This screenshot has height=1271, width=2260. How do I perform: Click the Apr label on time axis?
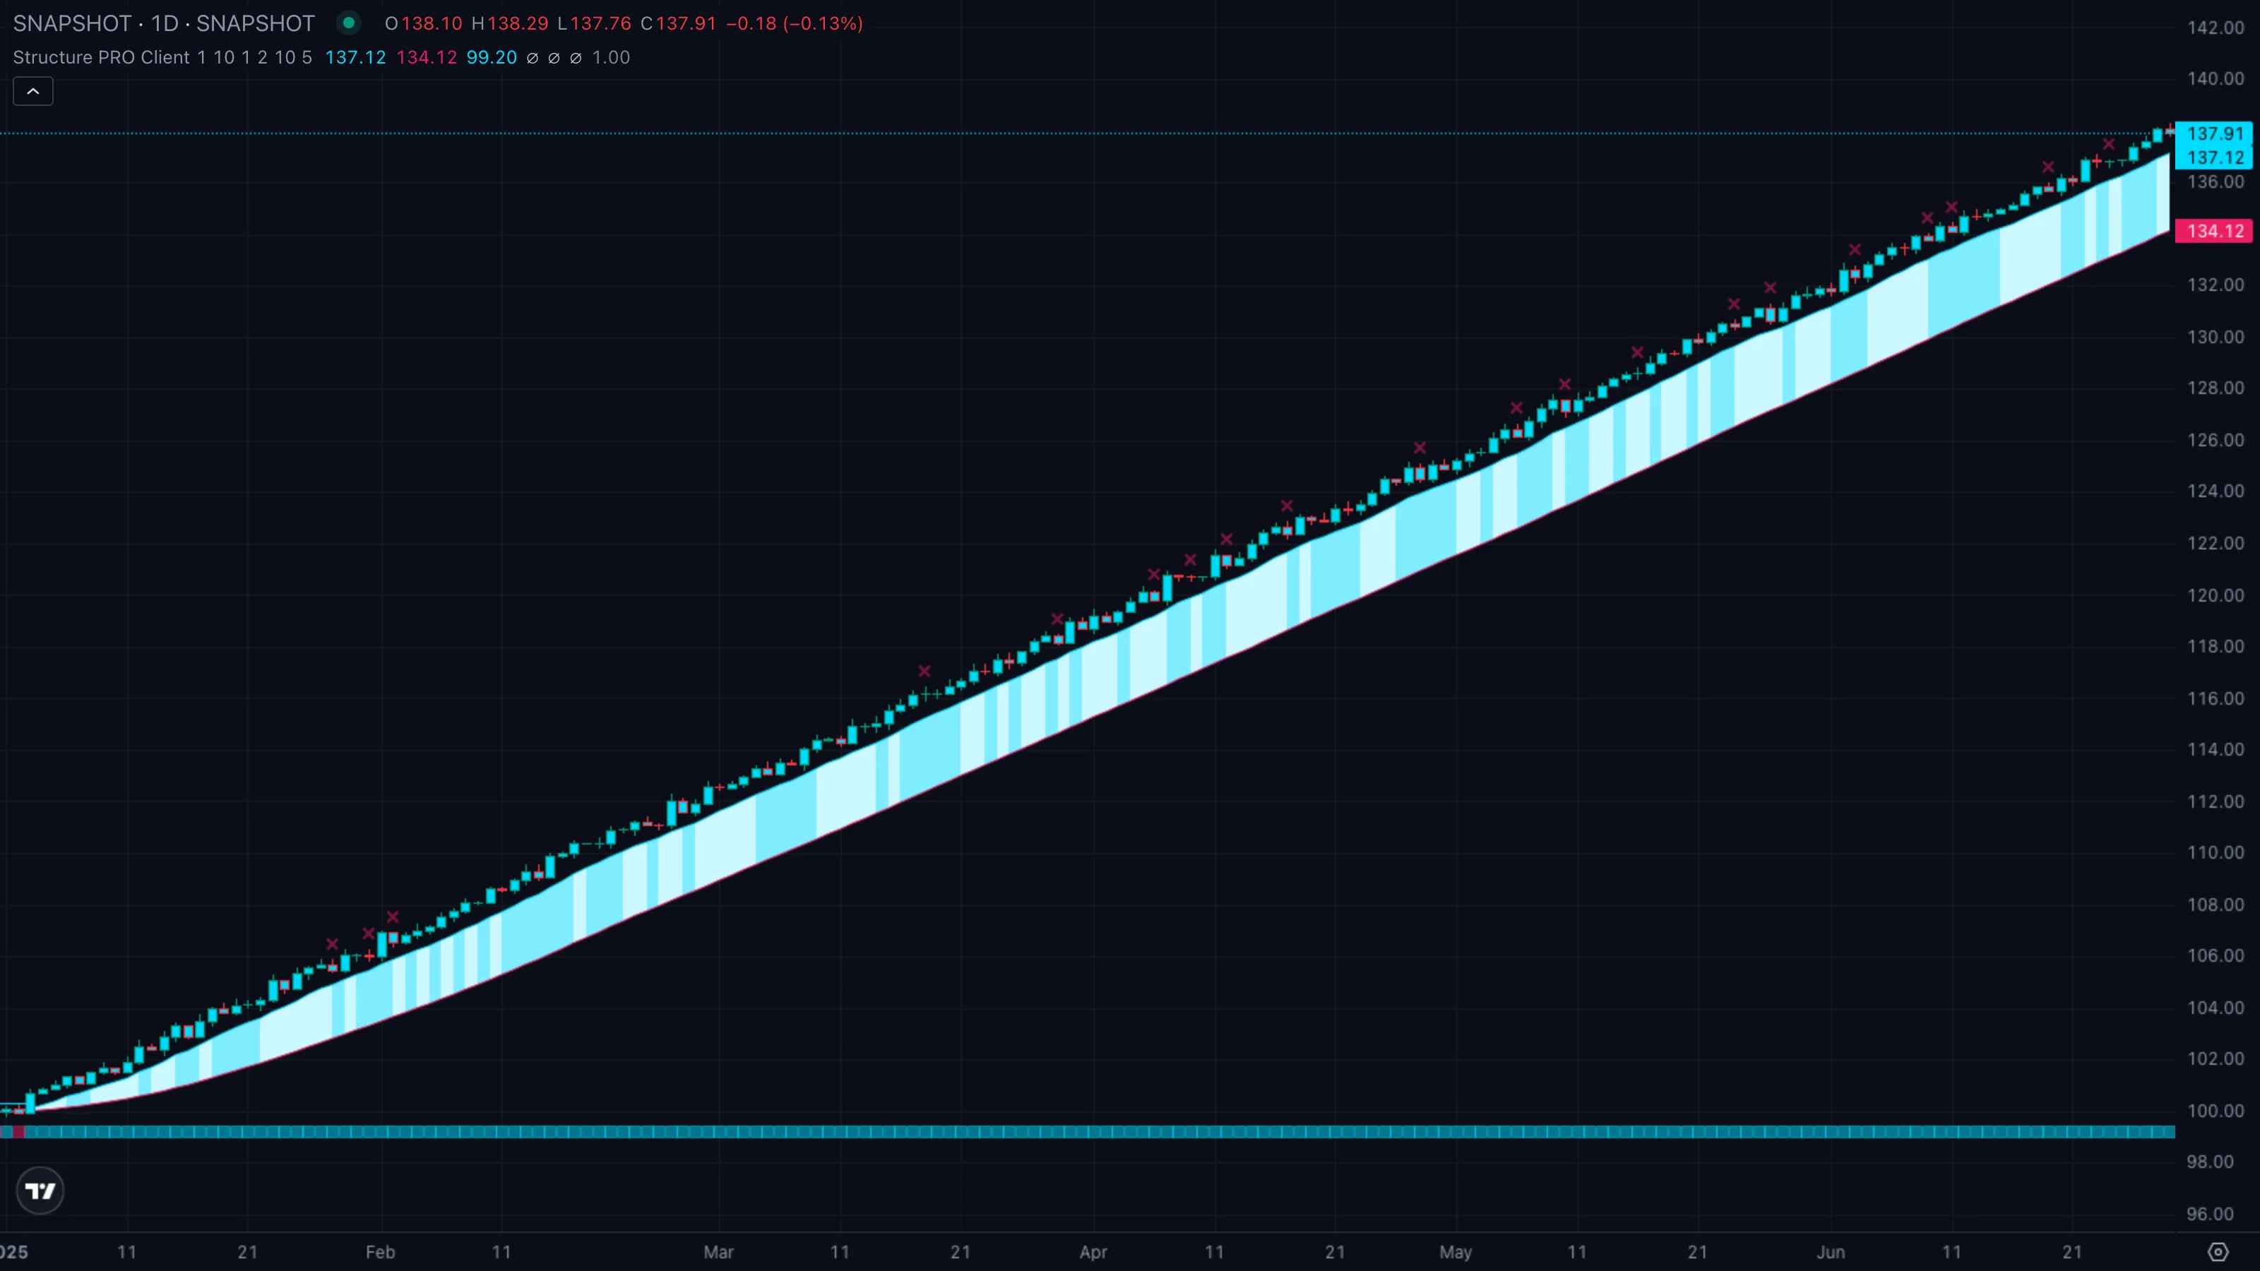coord(1093,1252)
